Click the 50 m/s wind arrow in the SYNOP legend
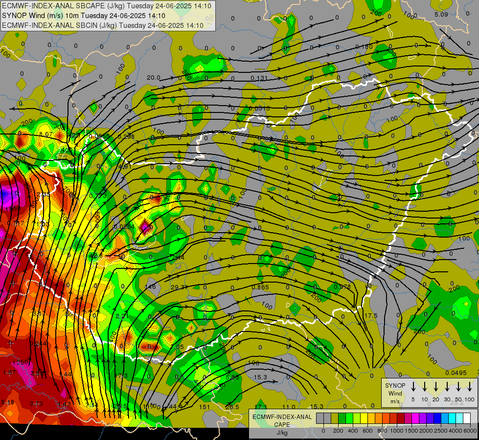The height and width of the screenshot is (440, 479). coord(458,387)
